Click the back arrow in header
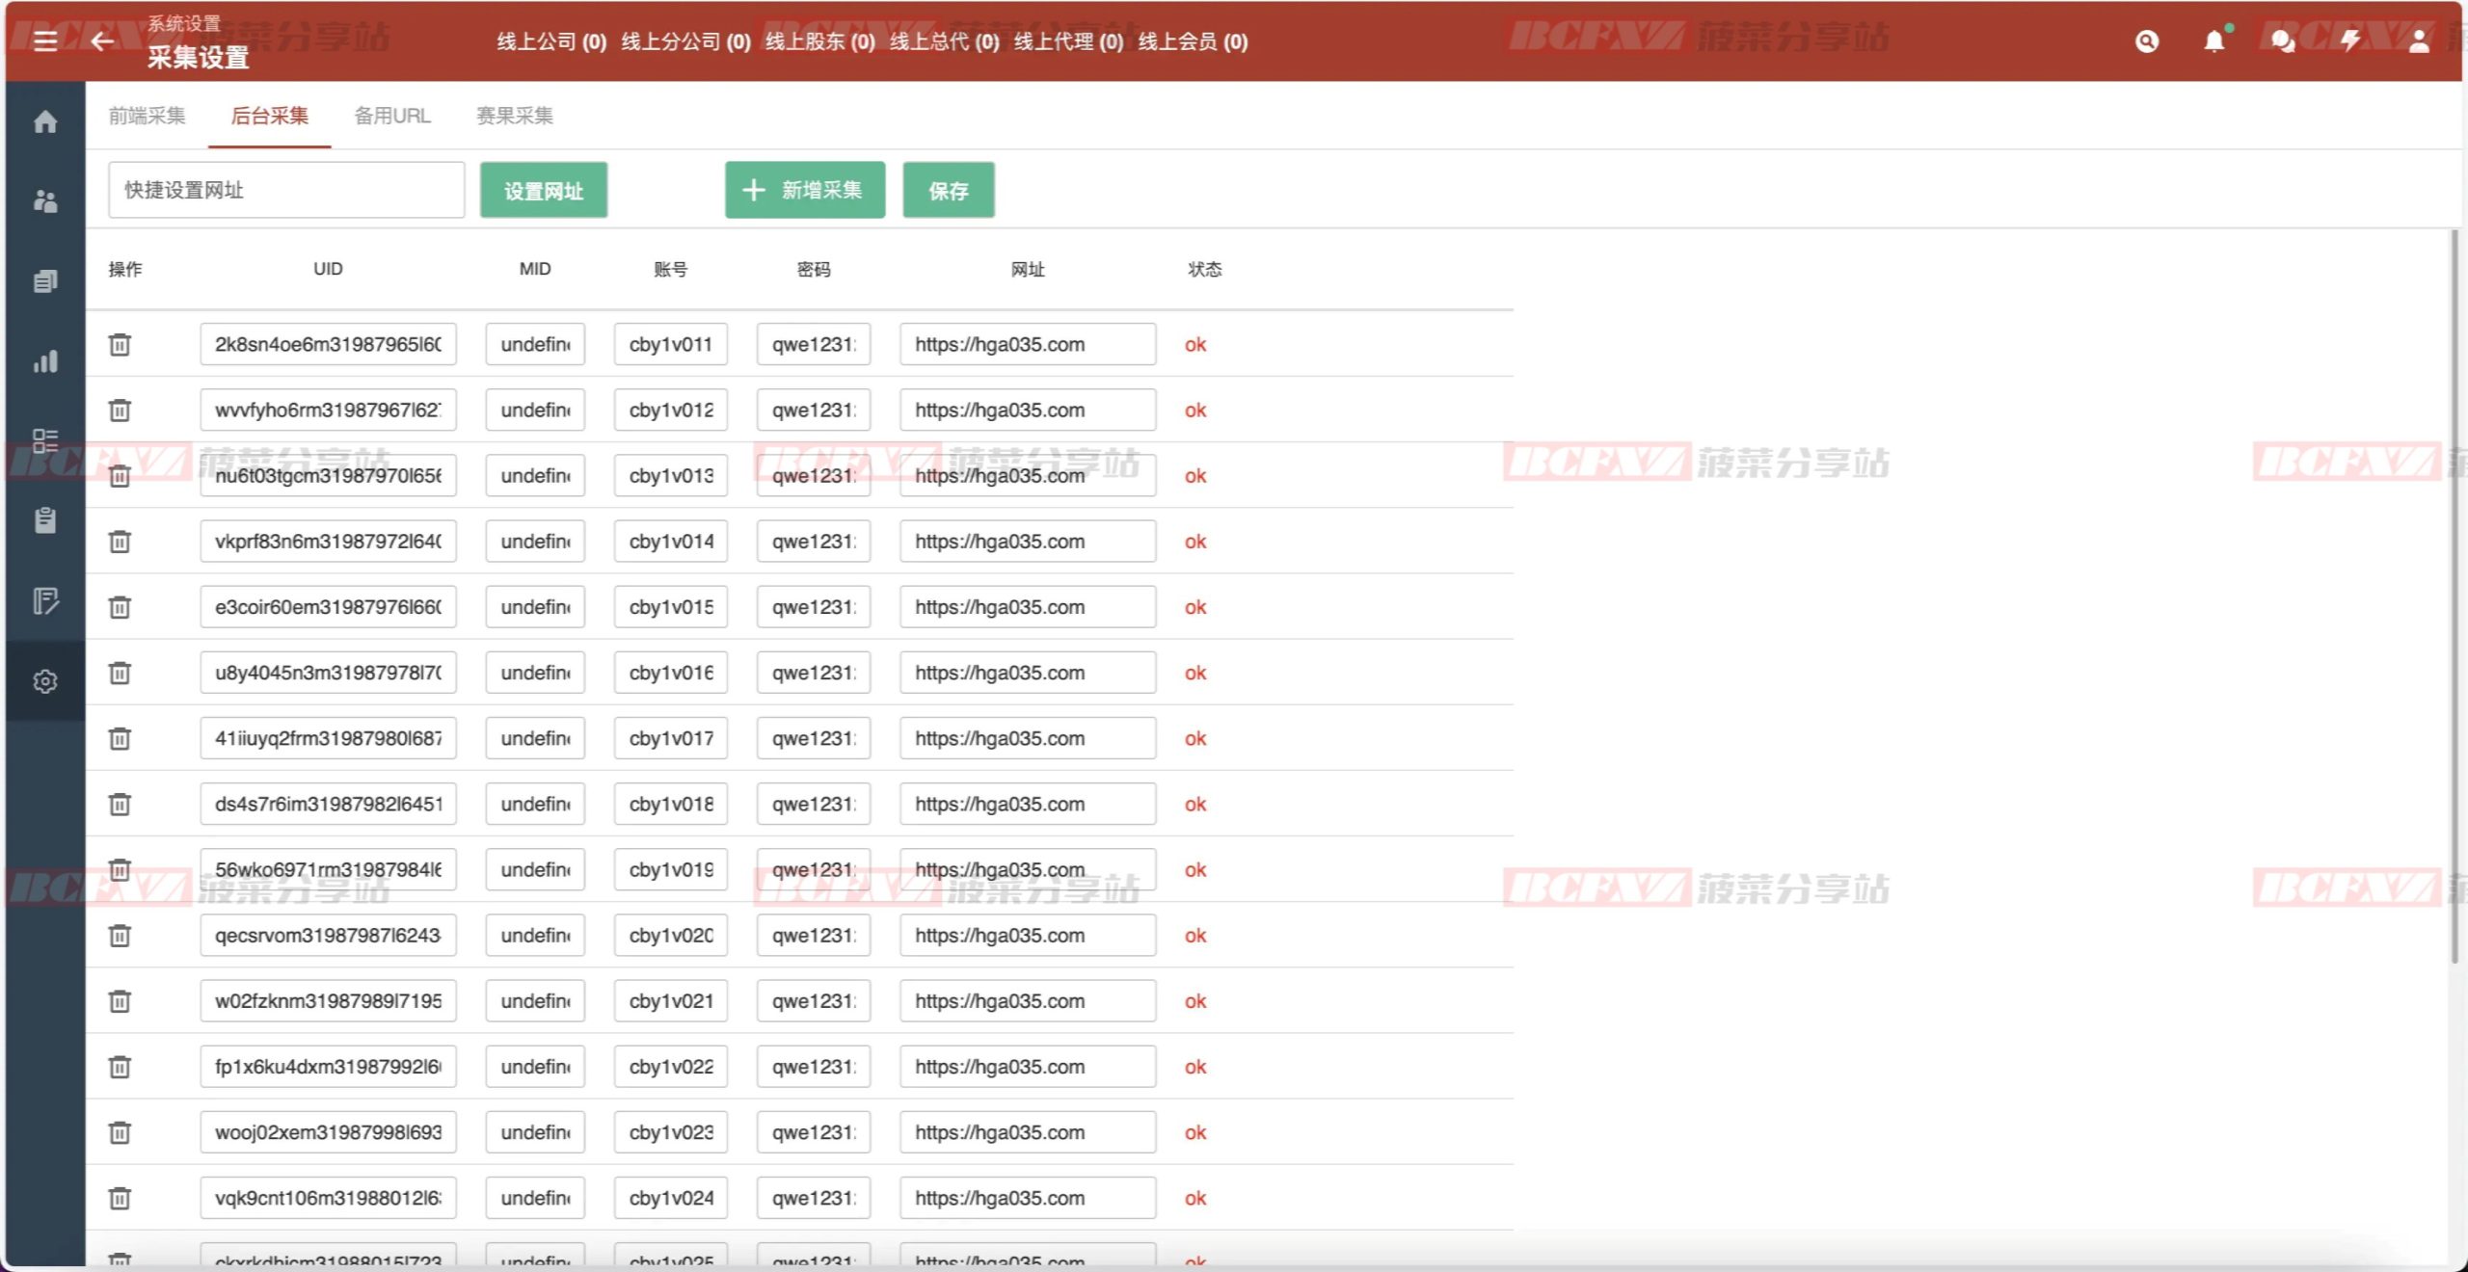This screenshot has width=2468, height=1272. pos(102,40)
